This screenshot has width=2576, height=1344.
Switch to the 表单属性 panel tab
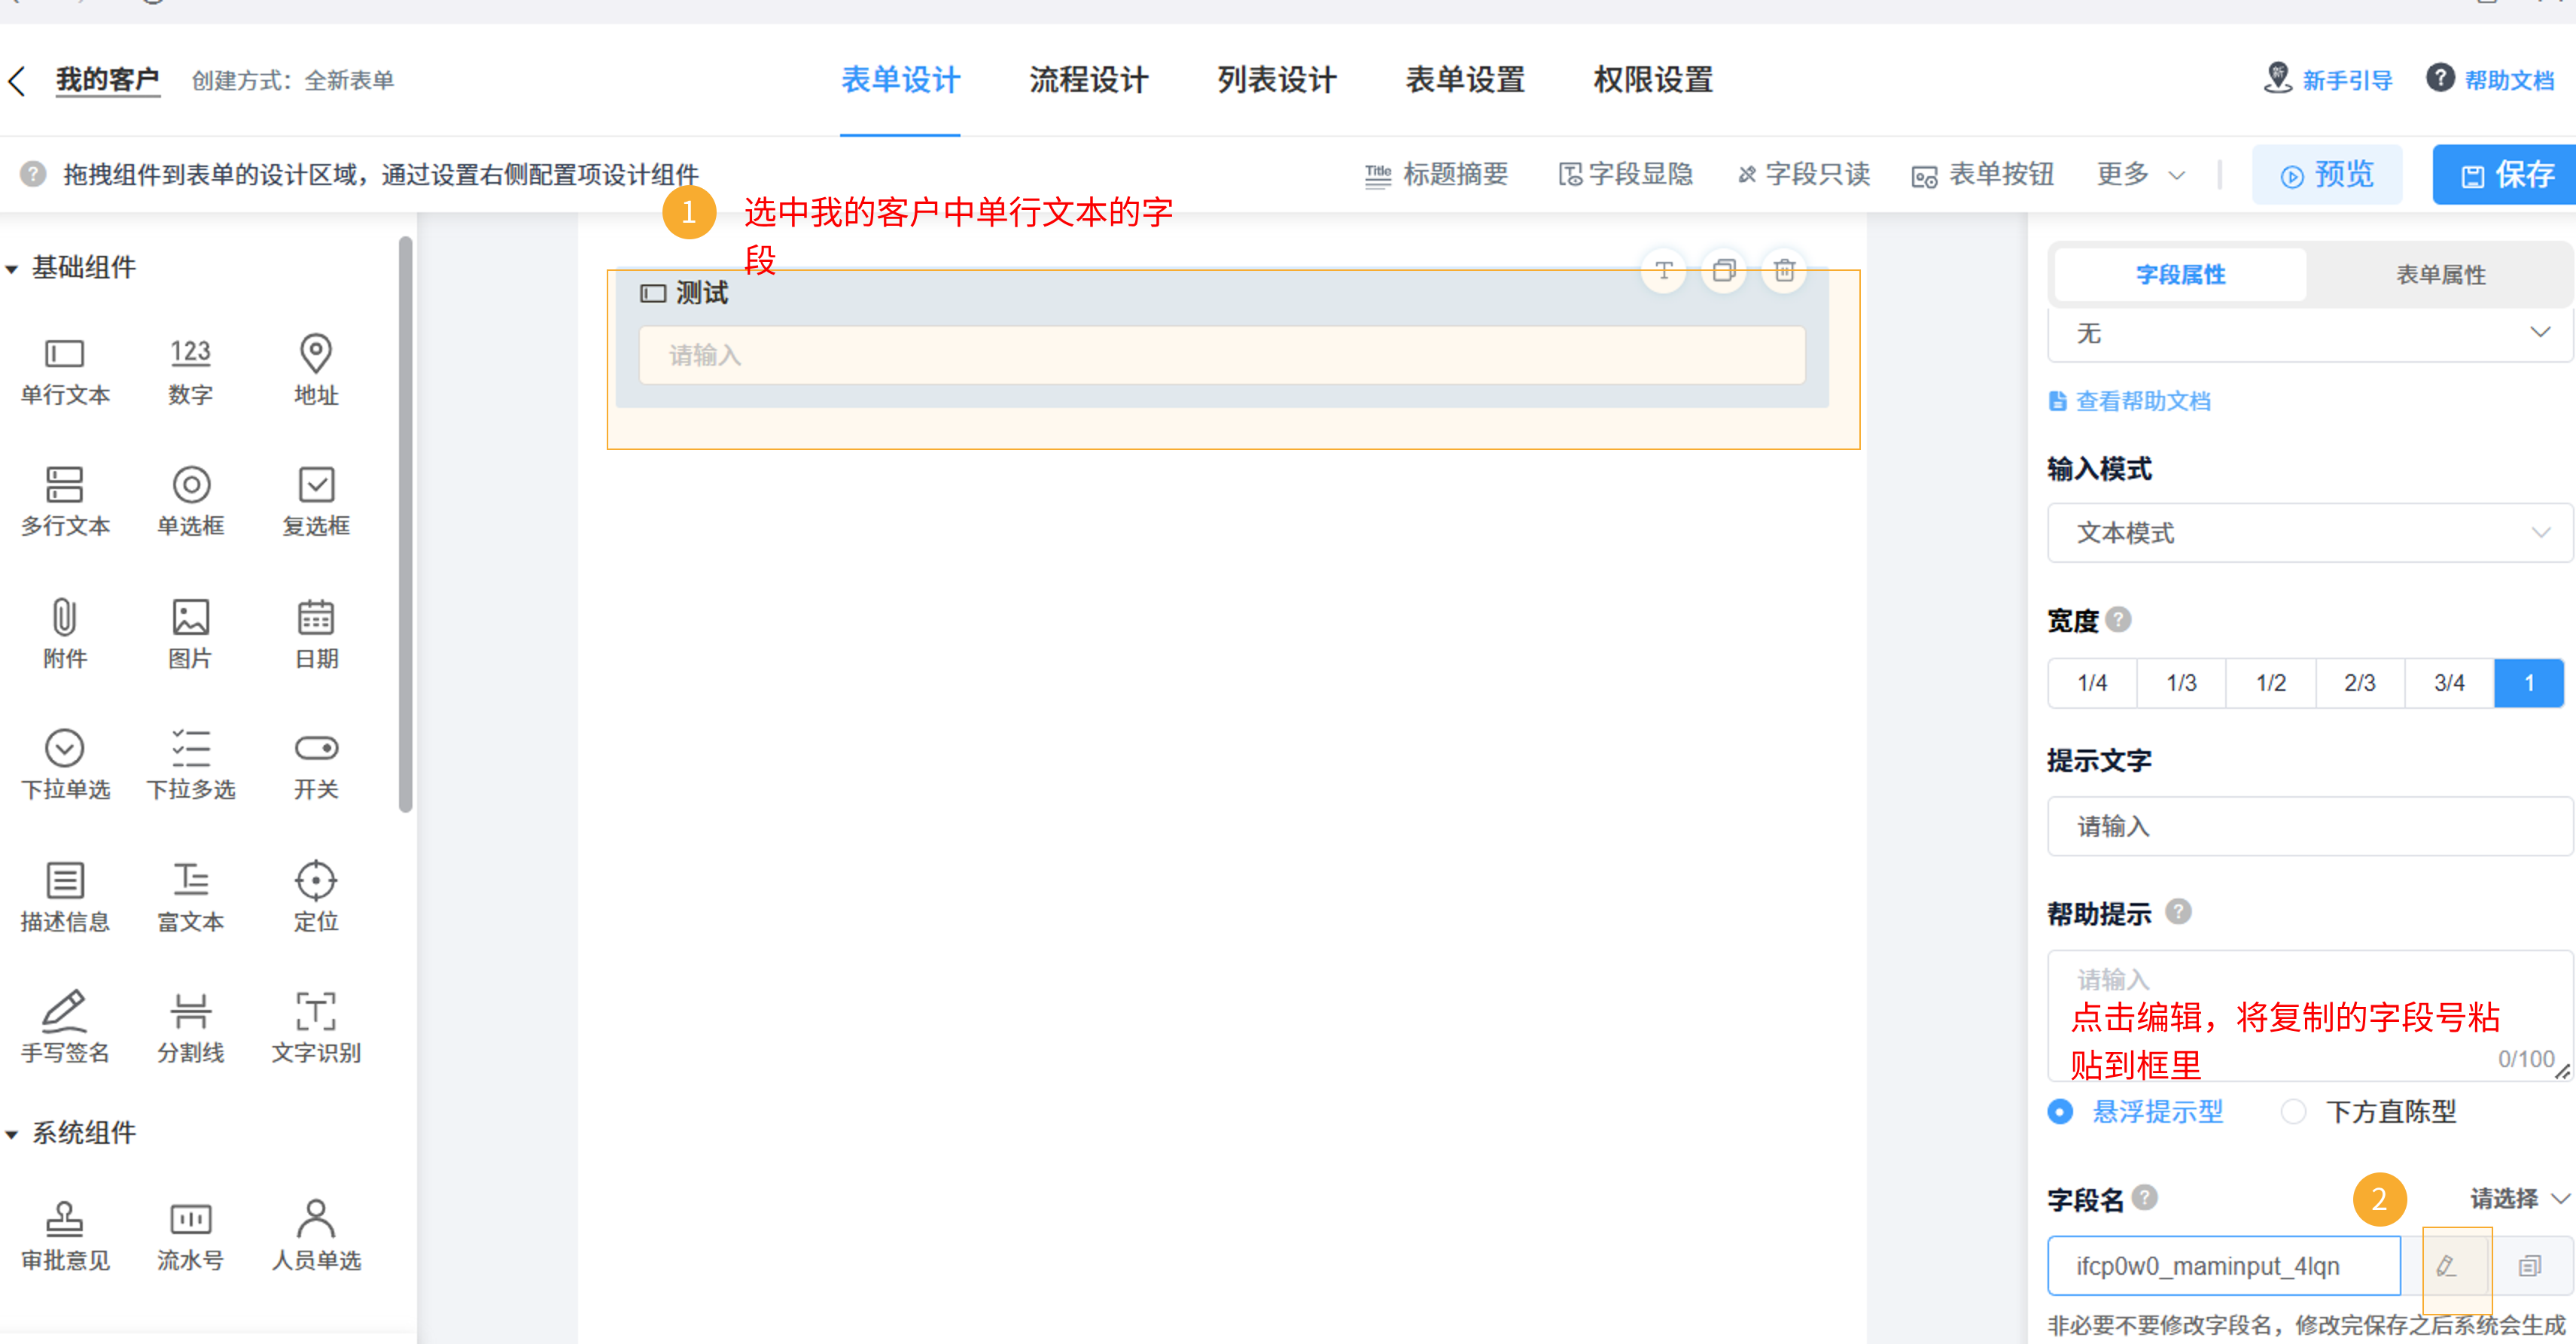(x=2440, y=274)
